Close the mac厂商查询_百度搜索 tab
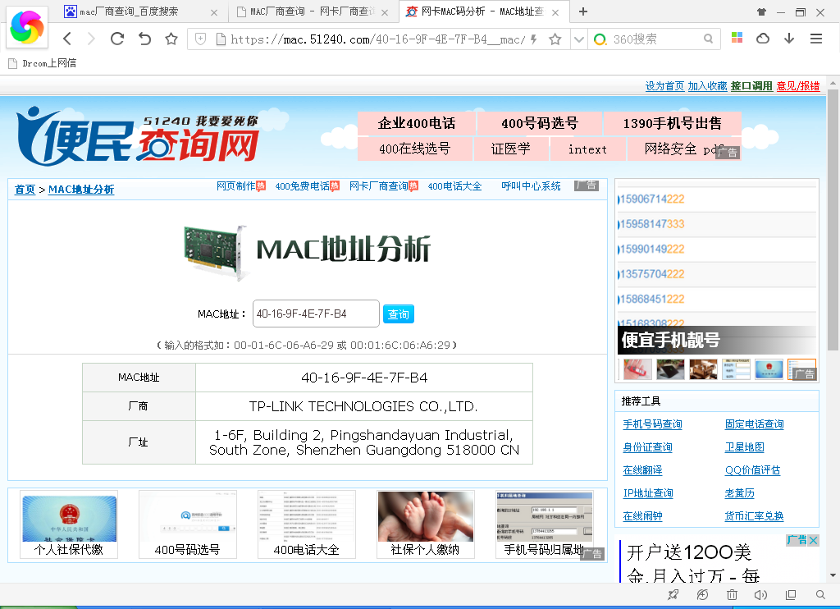The width and height of the screenshot is (840, 609). tap(214, 12)
